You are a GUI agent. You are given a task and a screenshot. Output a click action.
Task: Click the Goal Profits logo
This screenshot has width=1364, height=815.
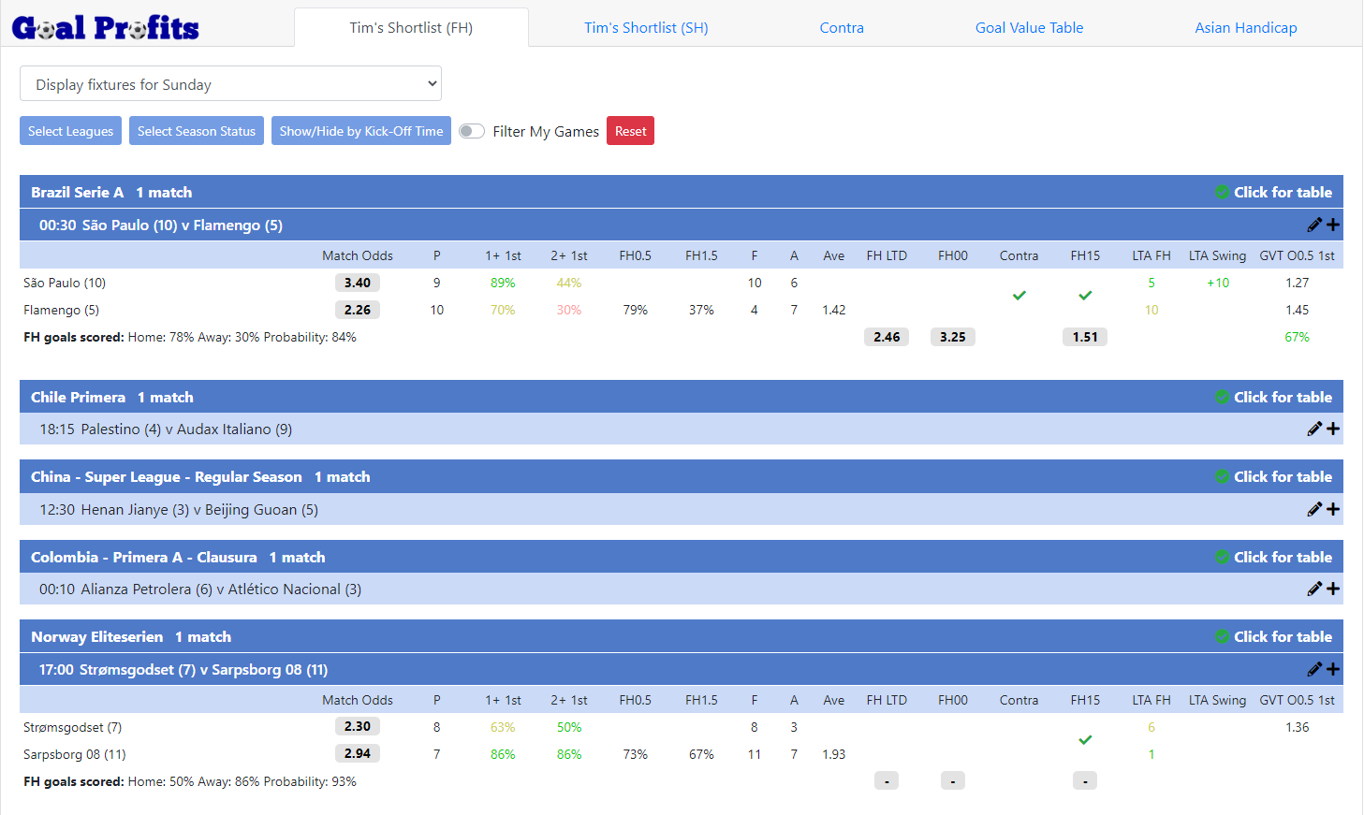[x=105, y=27]
